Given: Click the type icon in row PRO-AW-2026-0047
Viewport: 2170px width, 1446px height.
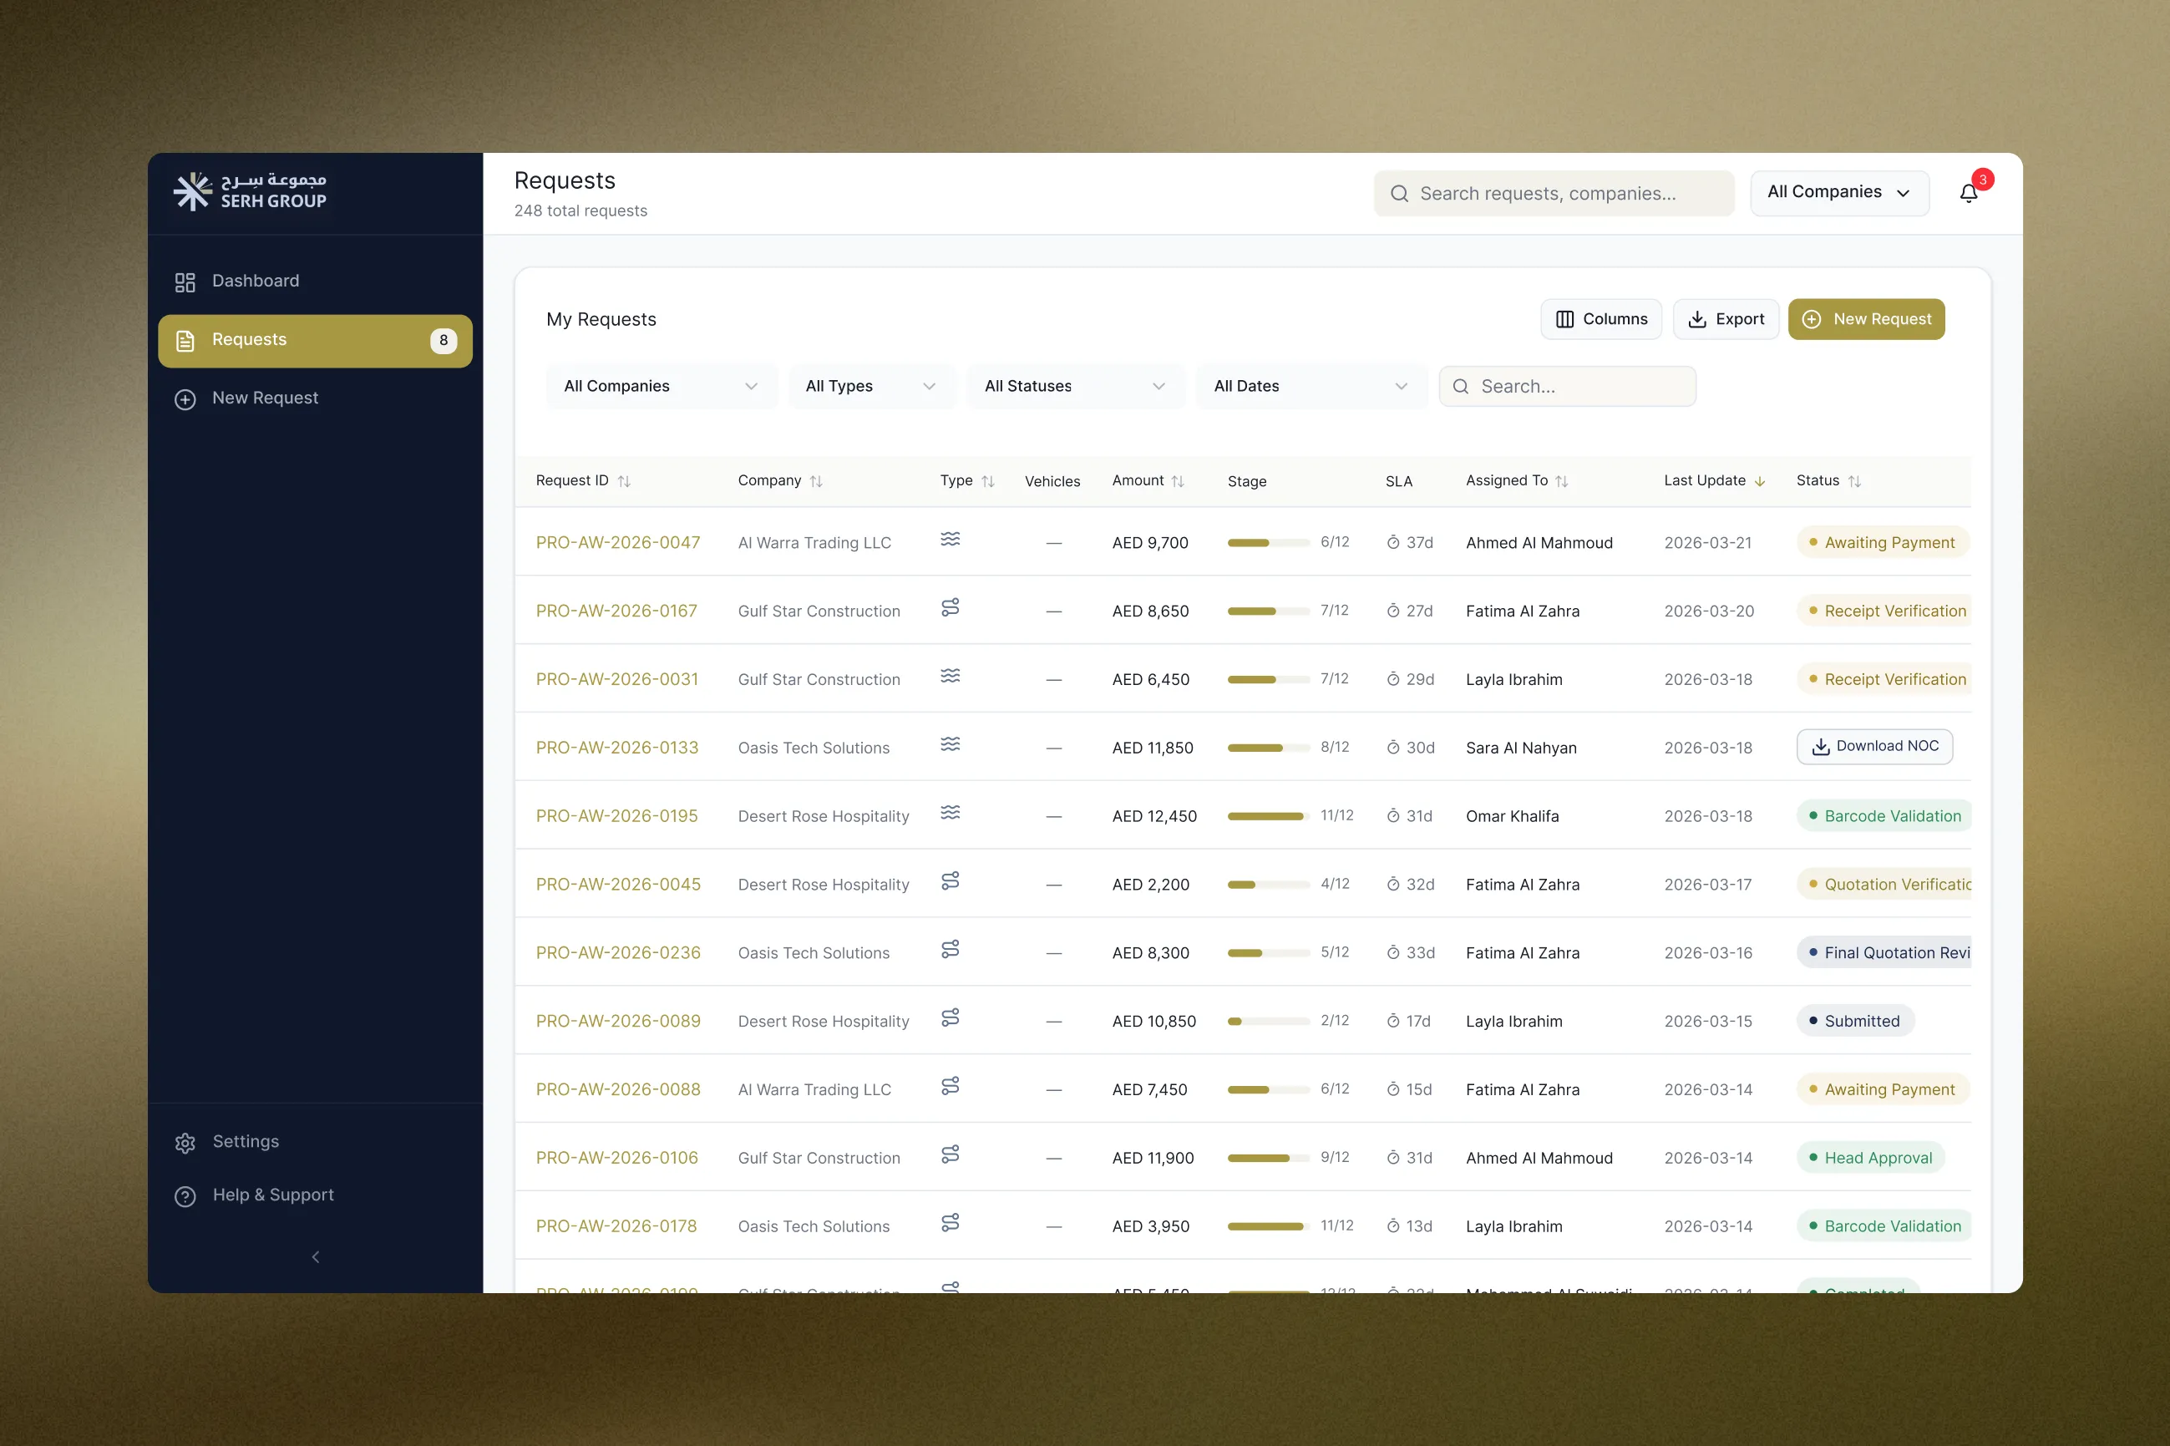Looking at the screenshot, I should [951, 540].
